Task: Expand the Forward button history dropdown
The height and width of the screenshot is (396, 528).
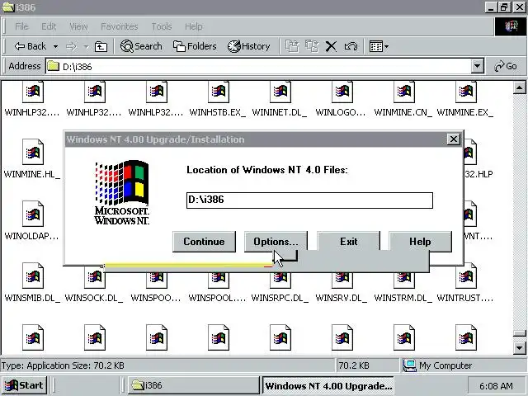Action: tap(86, 46)
